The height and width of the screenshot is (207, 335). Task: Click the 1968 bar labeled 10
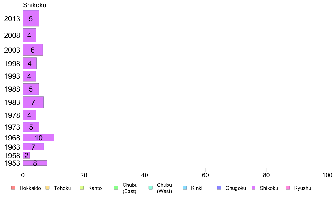pyautogui.click(x=39, y=138)
